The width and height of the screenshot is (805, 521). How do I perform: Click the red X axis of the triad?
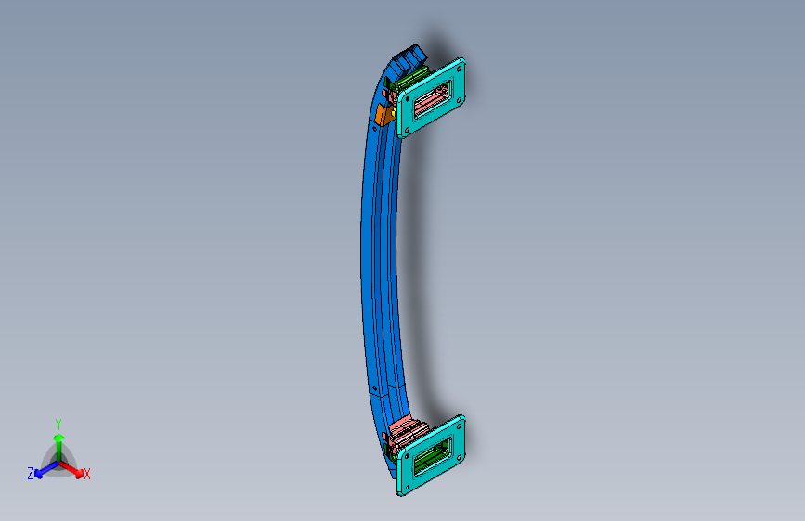[71, 469]
